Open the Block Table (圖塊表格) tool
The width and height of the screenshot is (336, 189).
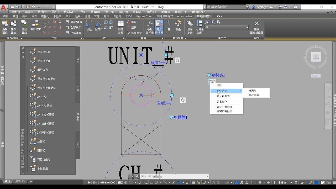[x=120, y=27]
